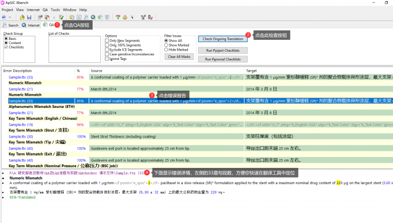
Task: Click the magnifier icon on Search tab
Action: [5, 25]
